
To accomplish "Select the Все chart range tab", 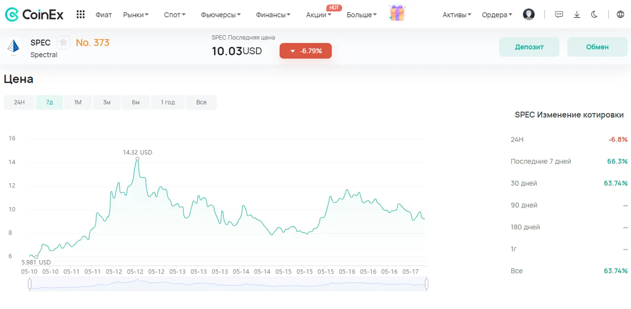I will (201, 102).
